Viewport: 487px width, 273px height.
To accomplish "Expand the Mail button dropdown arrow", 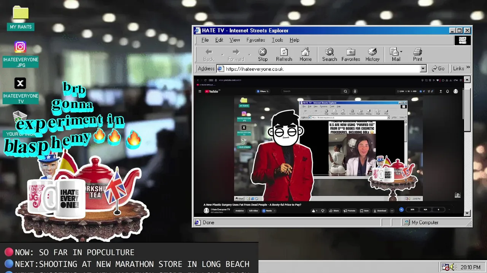I will point(401,52).
